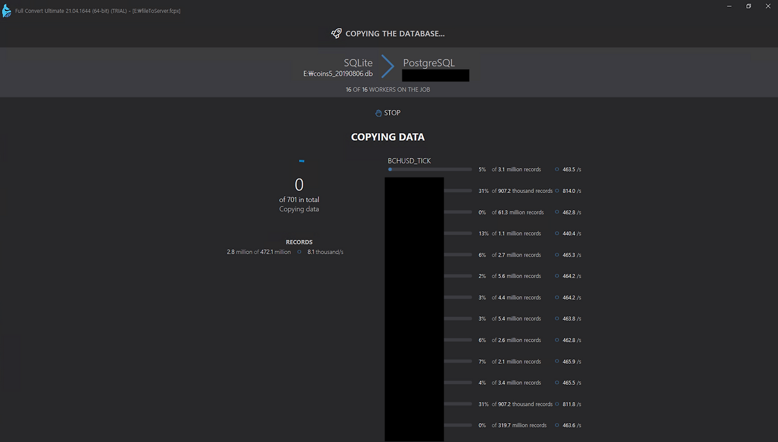Click 'of 2.6 million records' text
The height and width of the screenshot is (442, 778).
(x=516, y=340)
